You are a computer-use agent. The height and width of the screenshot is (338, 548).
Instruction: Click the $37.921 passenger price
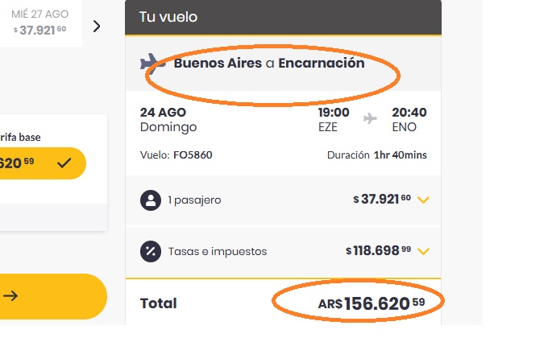pos(382,200)
